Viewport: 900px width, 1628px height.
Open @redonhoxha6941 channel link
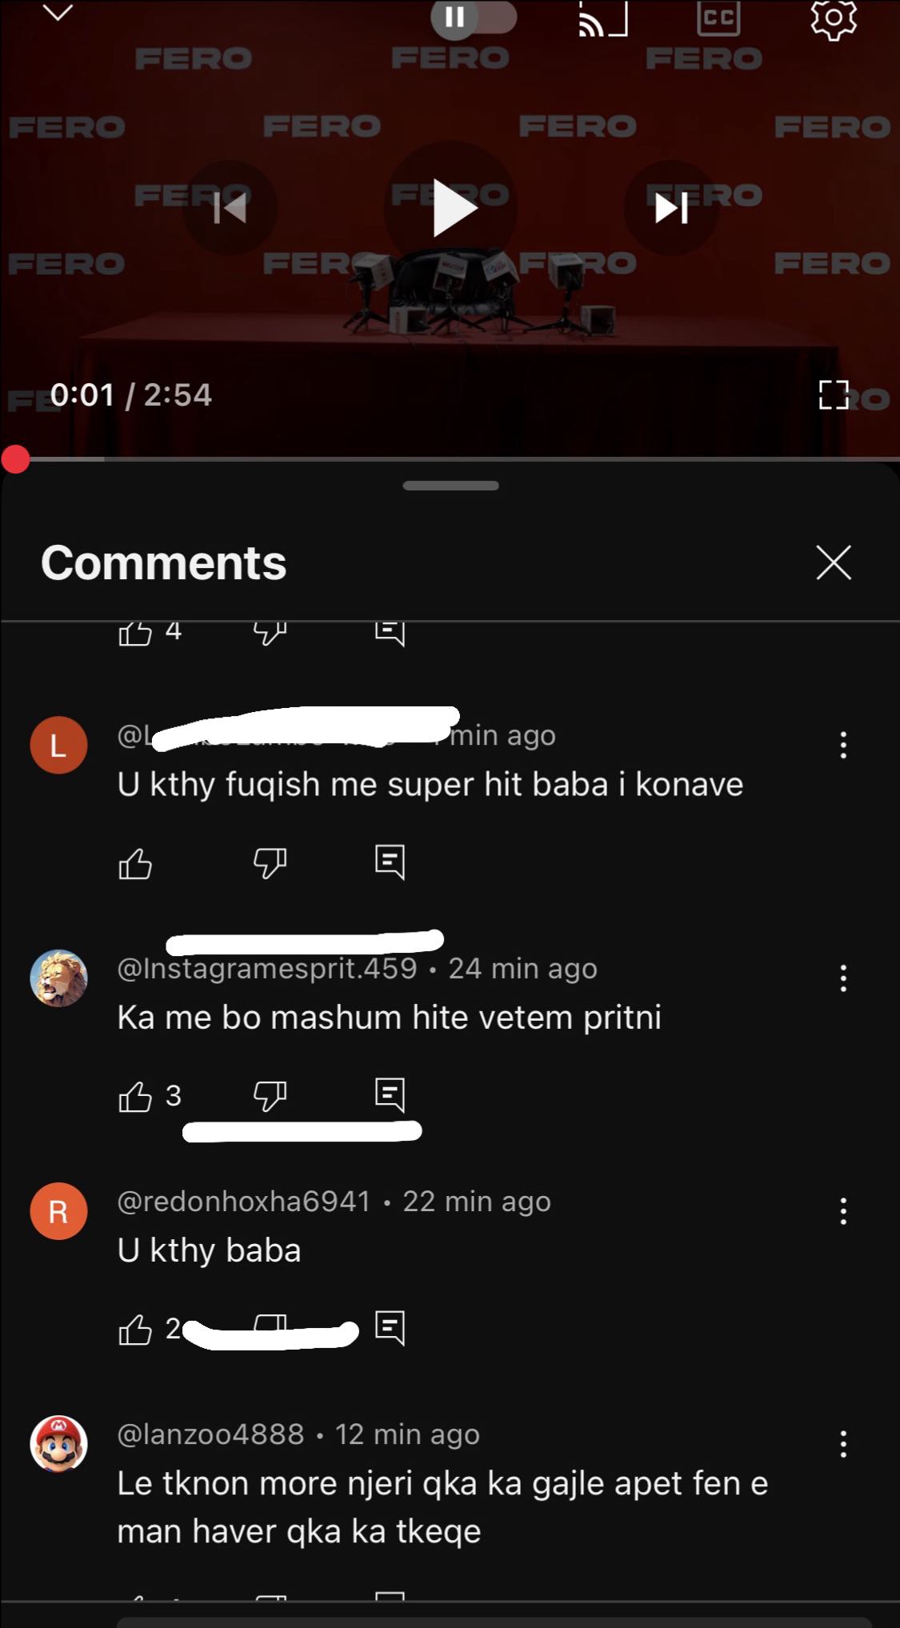click(244, 1202)
